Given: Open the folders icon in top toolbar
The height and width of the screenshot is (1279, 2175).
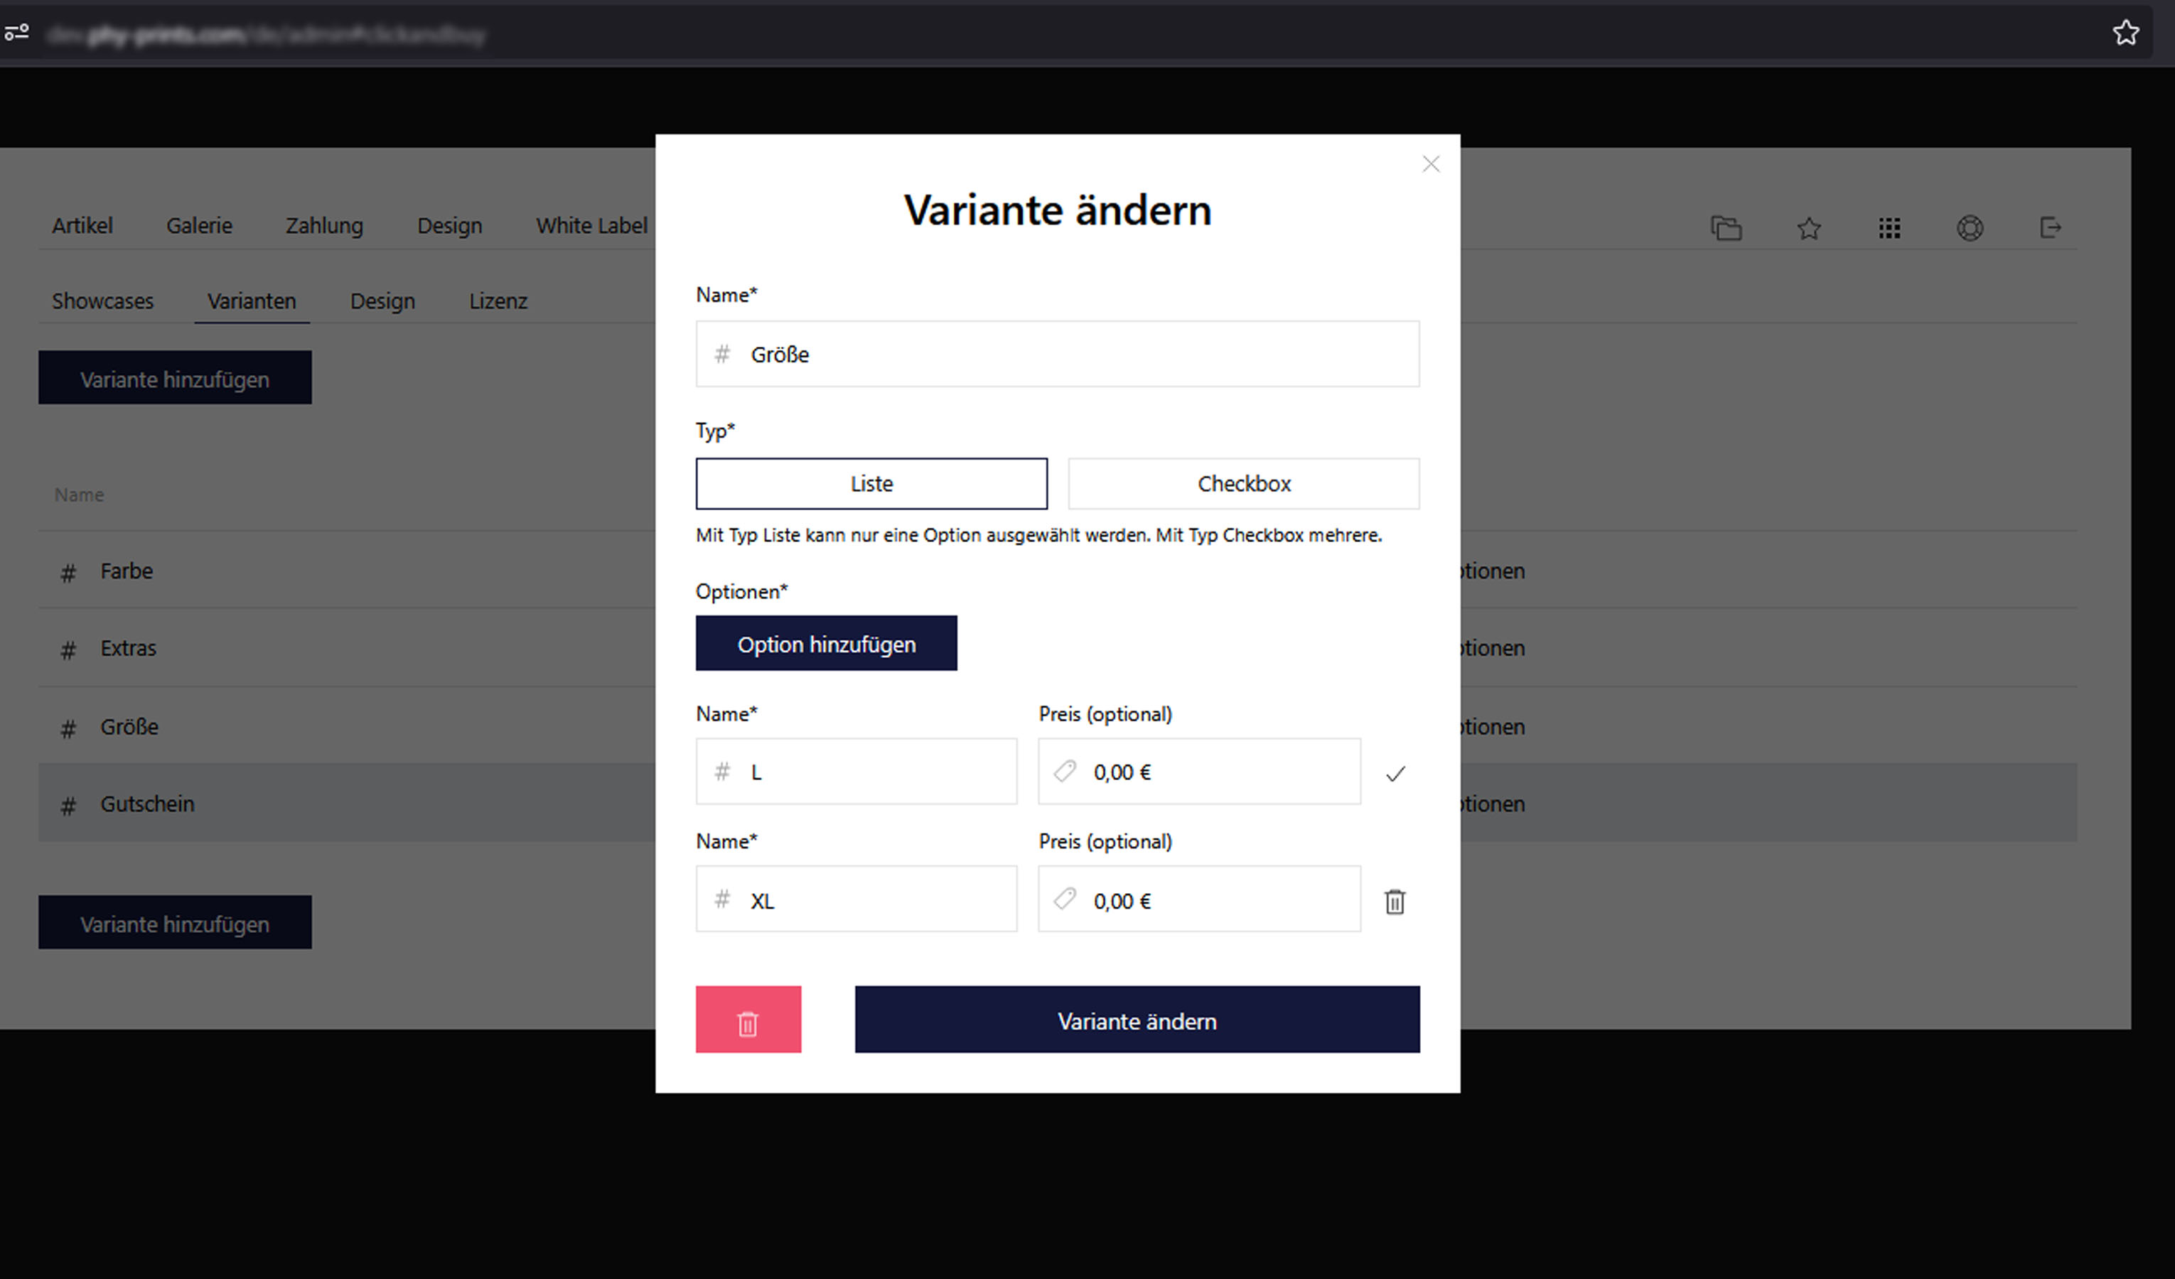Looking at the screenshot, I should 1725,228.
